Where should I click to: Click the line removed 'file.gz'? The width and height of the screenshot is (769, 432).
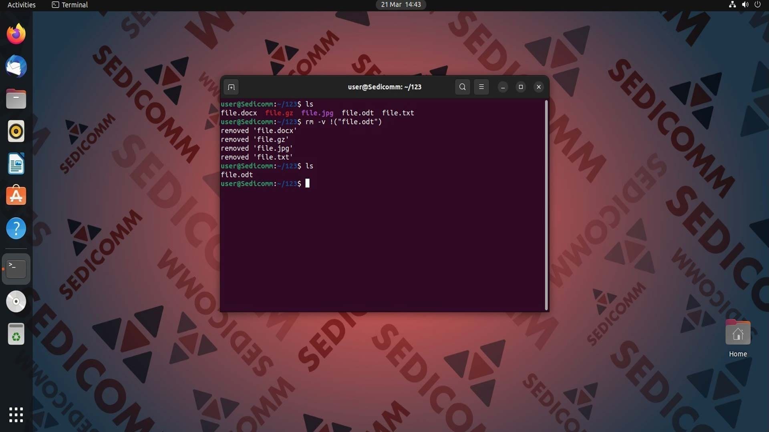pos(255,140)
